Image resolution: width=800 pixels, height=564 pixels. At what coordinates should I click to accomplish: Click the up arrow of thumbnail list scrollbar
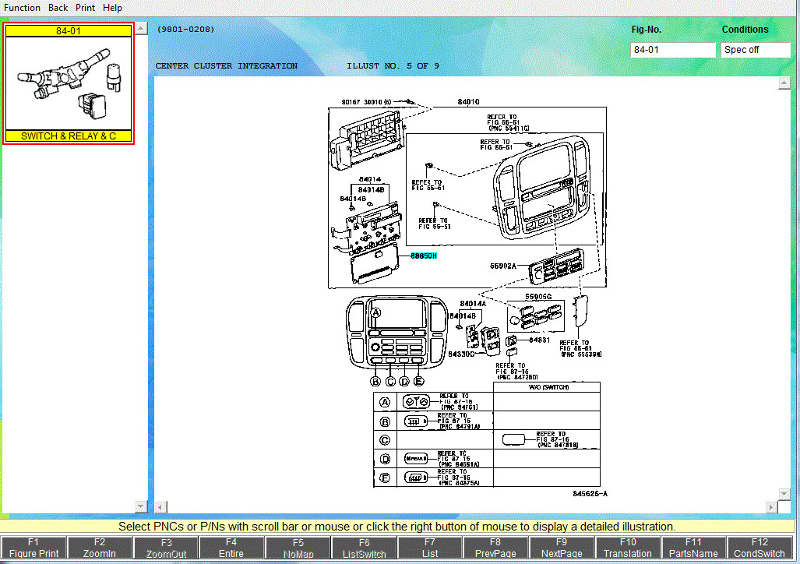(x=141, y=29)
